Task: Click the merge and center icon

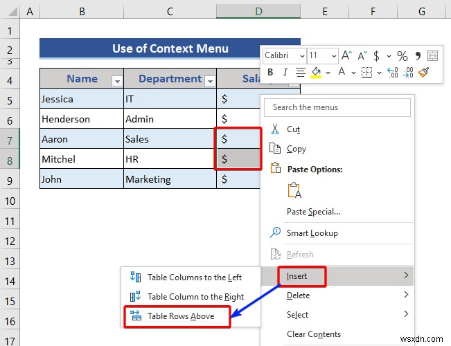Action: point(432,55)
